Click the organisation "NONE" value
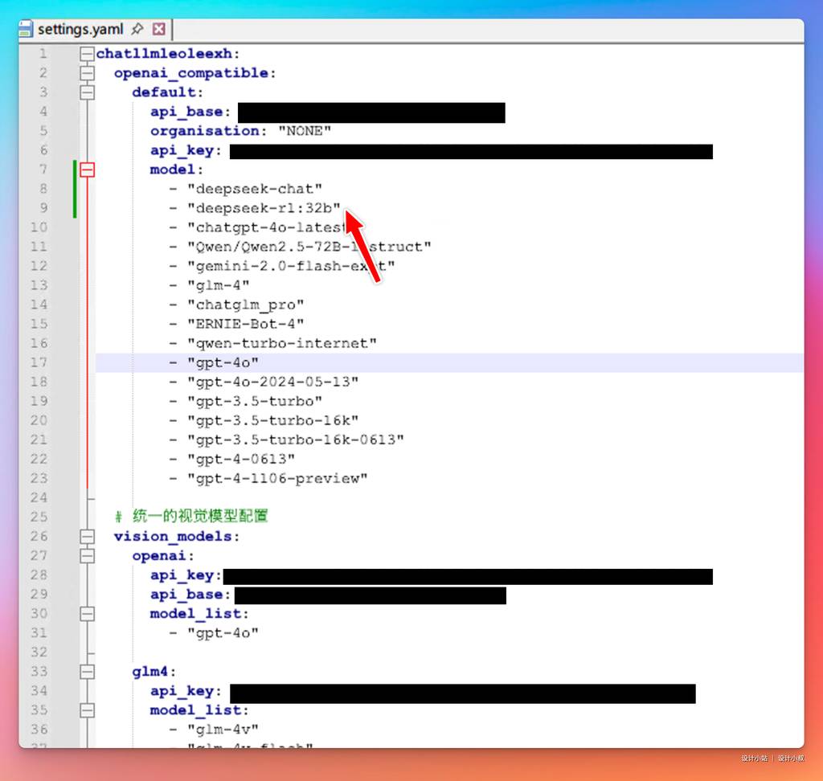823x781 pixels. pos(305,131)
